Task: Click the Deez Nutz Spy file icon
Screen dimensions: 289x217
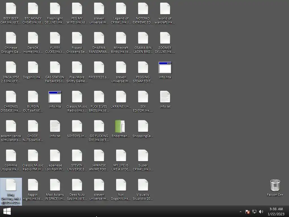Action: coord(77,185)
